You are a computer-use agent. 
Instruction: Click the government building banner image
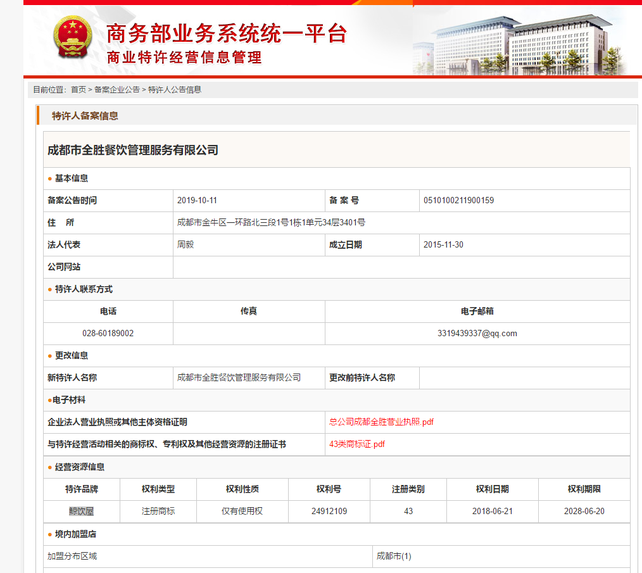[520, 45]
